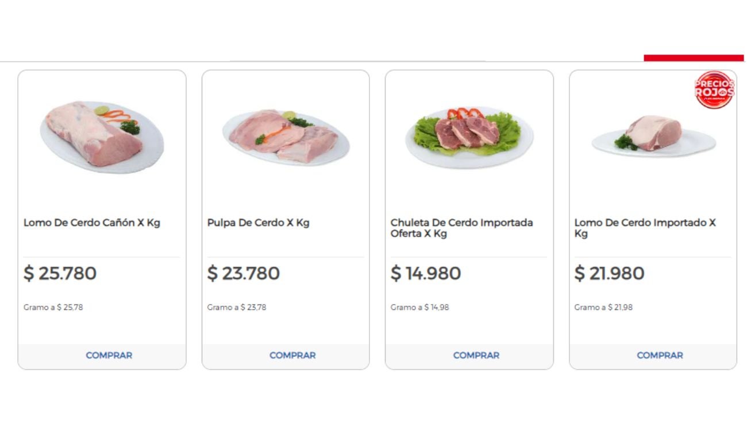Click COMPRAR under Lomo De Cerdo Cañón
This screenshot has height=436, width=747.
point(109,355)
